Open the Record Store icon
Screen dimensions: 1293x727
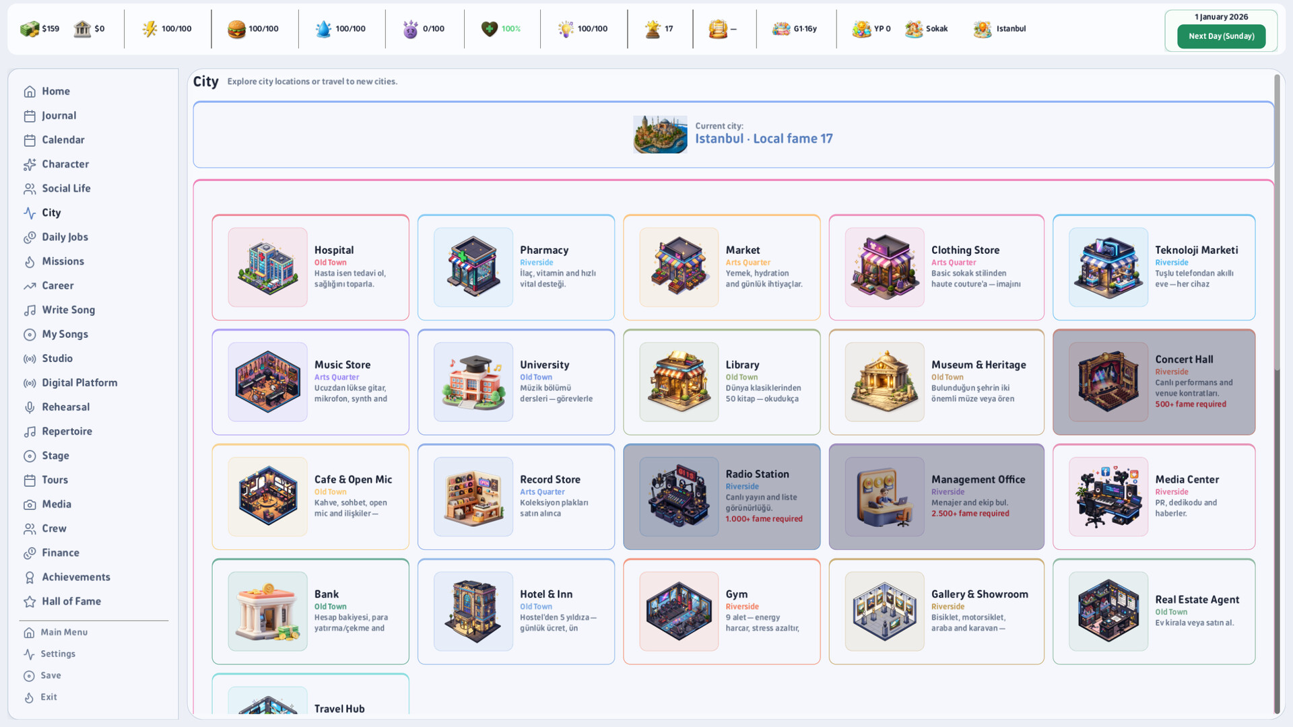pos(473,497)
